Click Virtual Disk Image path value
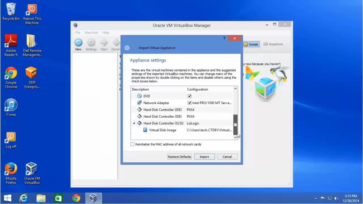Screen dimensions: 363x204 [209, 130]
